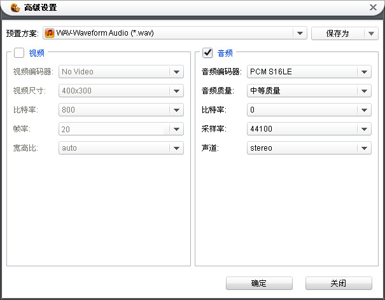Open the 音频质量 中等质量 dropdown
385x300 pixels.
[x=309, y=91]
